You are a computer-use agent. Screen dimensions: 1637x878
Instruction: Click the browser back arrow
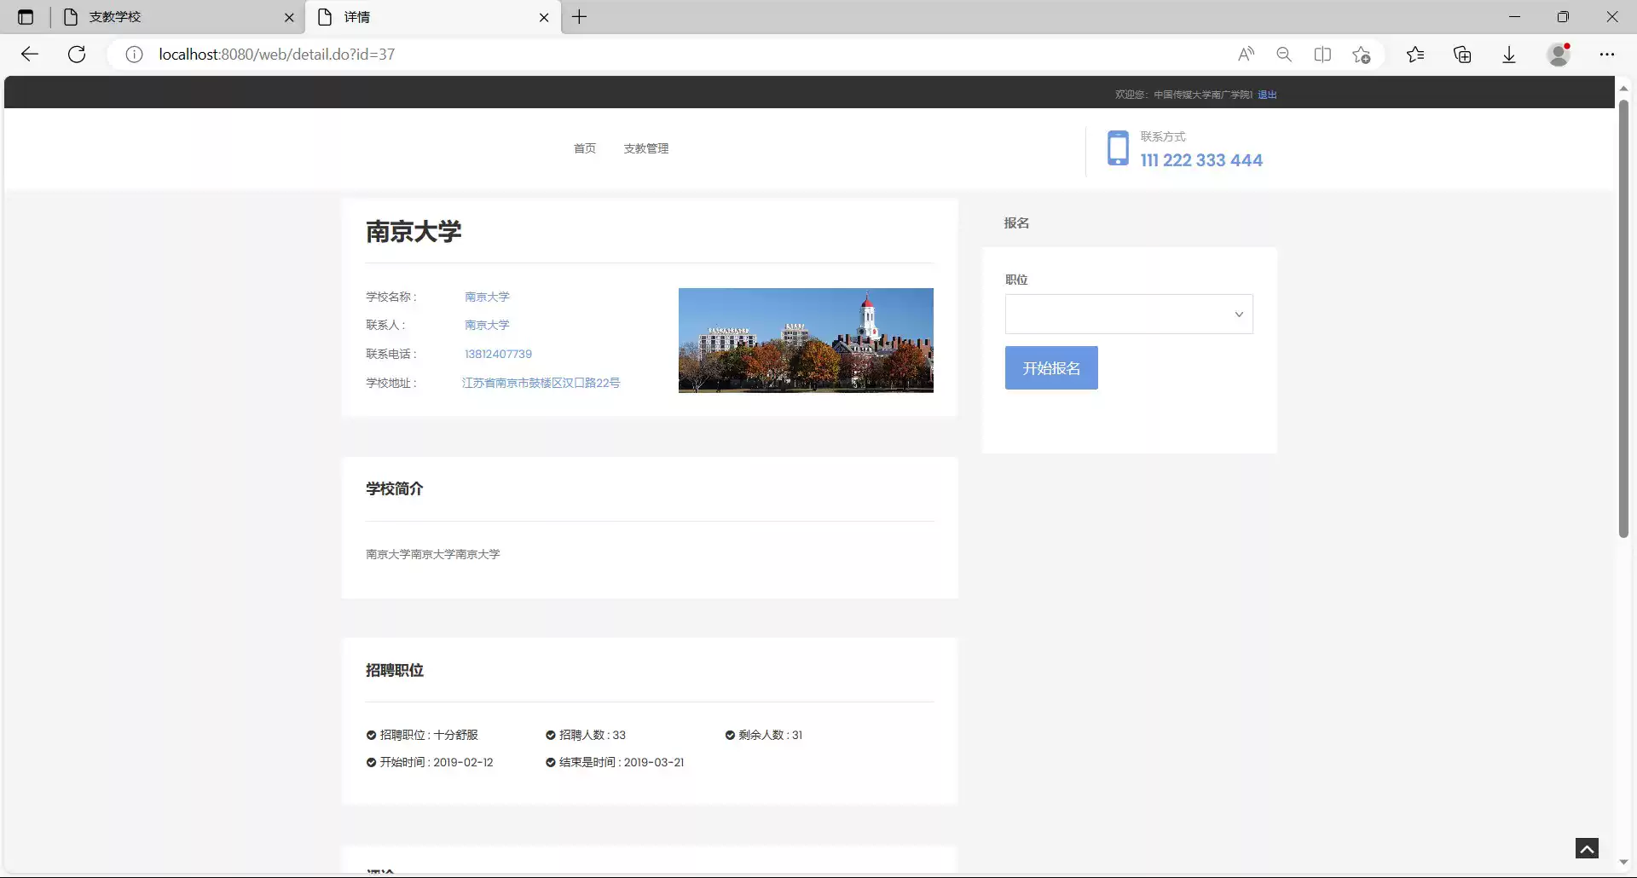[x=30, y=55]
